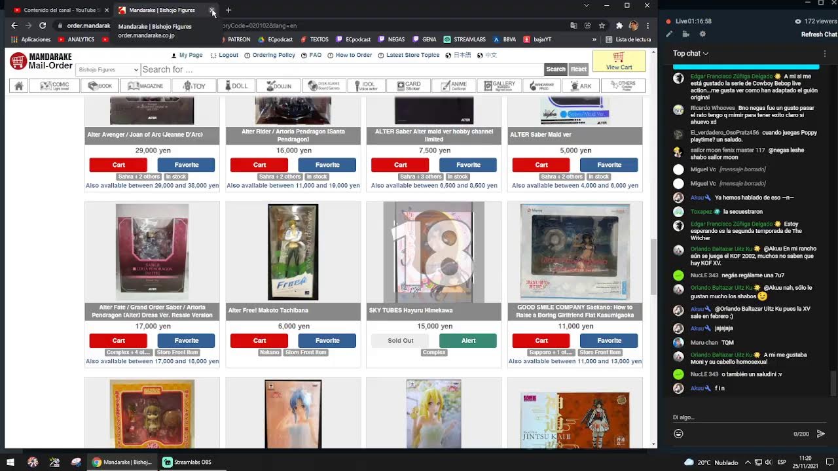Click Refresh Chat in Streamlabs

click(x=819, y=34)
